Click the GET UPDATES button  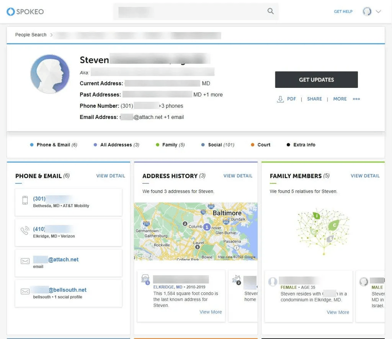pyautogui.click(x=316, y=79)
